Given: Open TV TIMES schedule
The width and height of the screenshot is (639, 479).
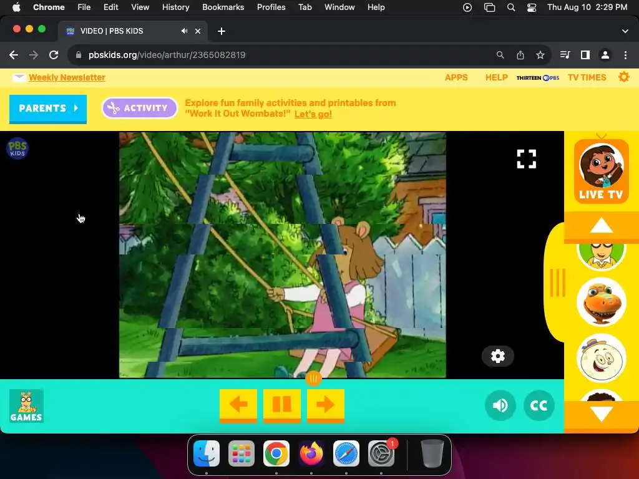Looking at the screenshot, I should pos(587,77).
